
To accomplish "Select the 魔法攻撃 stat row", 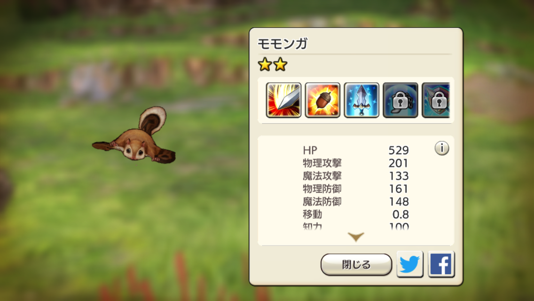I will pos(356,176).
